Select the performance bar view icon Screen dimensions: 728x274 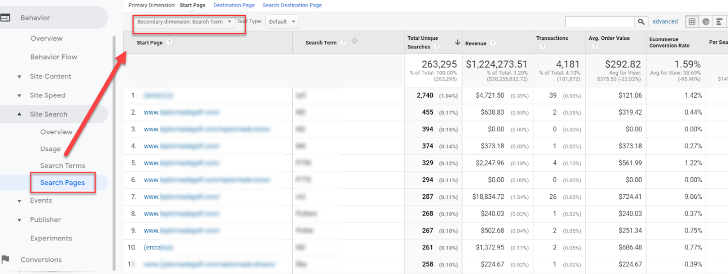(x=719, y=22)
